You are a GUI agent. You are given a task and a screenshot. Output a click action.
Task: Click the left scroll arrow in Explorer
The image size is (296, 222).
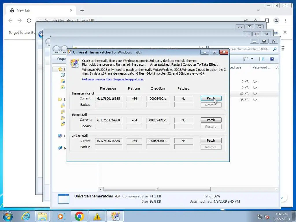100,189
